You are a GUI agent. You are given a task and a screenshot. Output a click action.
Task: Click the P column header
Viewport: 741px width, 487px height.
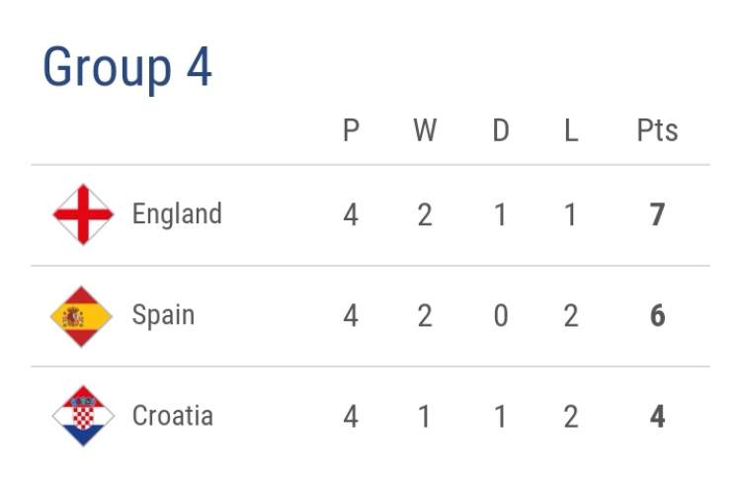[351, 131]
